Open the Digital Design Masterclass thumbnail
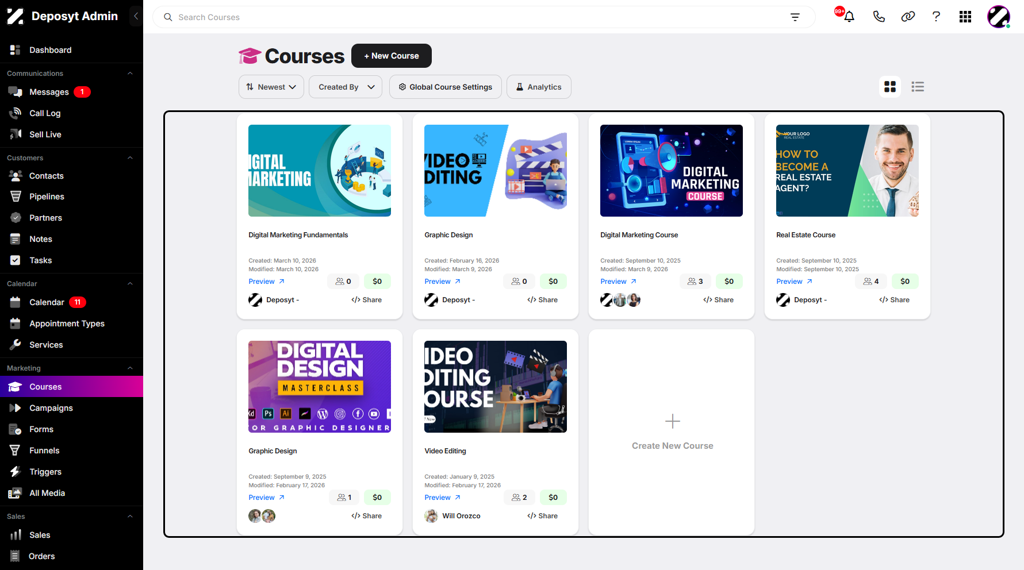Viewport: 1024px width, 570px height. (x=320, y=387)
